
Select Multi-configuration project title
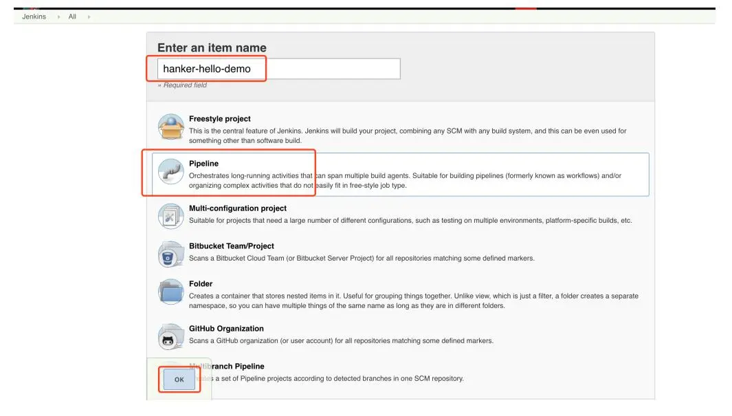click(238, 208)
